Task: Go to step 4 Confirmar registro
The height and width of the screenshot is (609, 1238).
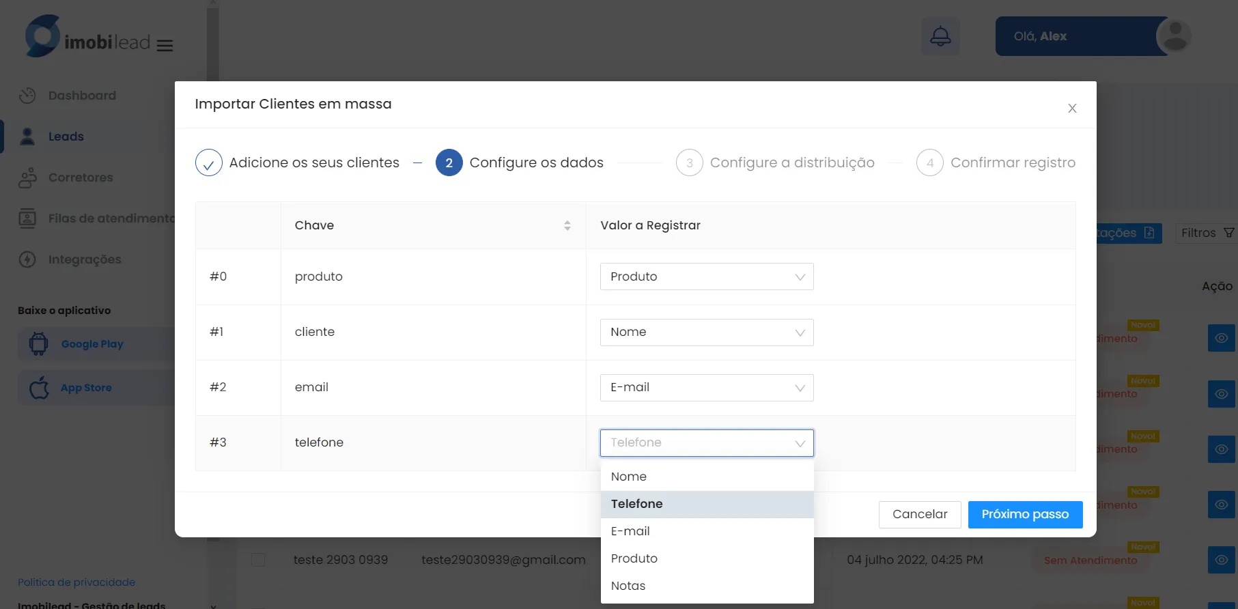Action: point(996,162)
